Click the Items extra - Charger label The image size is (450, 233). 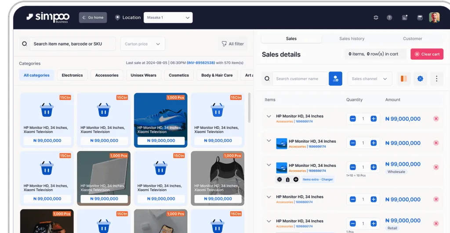[x=318, y=180]
